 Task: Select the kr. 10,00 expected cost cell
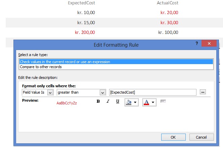[86, 12]
